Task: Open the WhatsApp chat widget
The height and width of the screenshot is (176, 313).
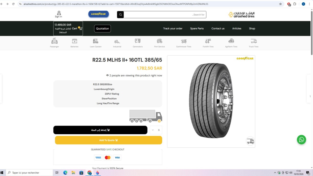Action: (301, 140)
